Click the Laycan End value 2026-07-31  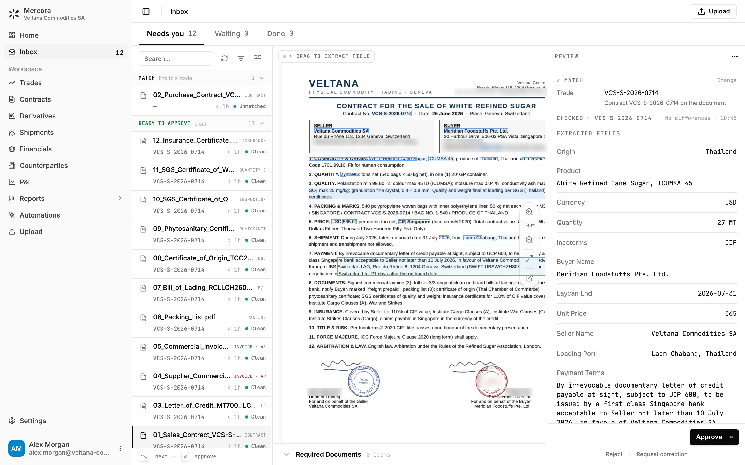click(717, 293)
